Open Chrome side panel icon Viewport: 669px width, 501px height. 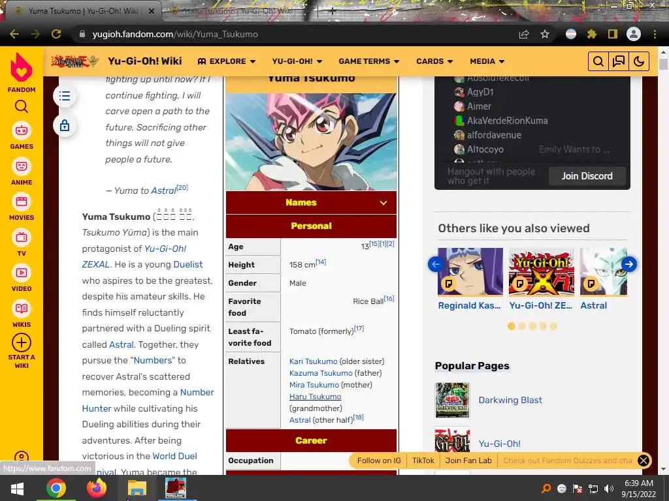click(613, 34)
